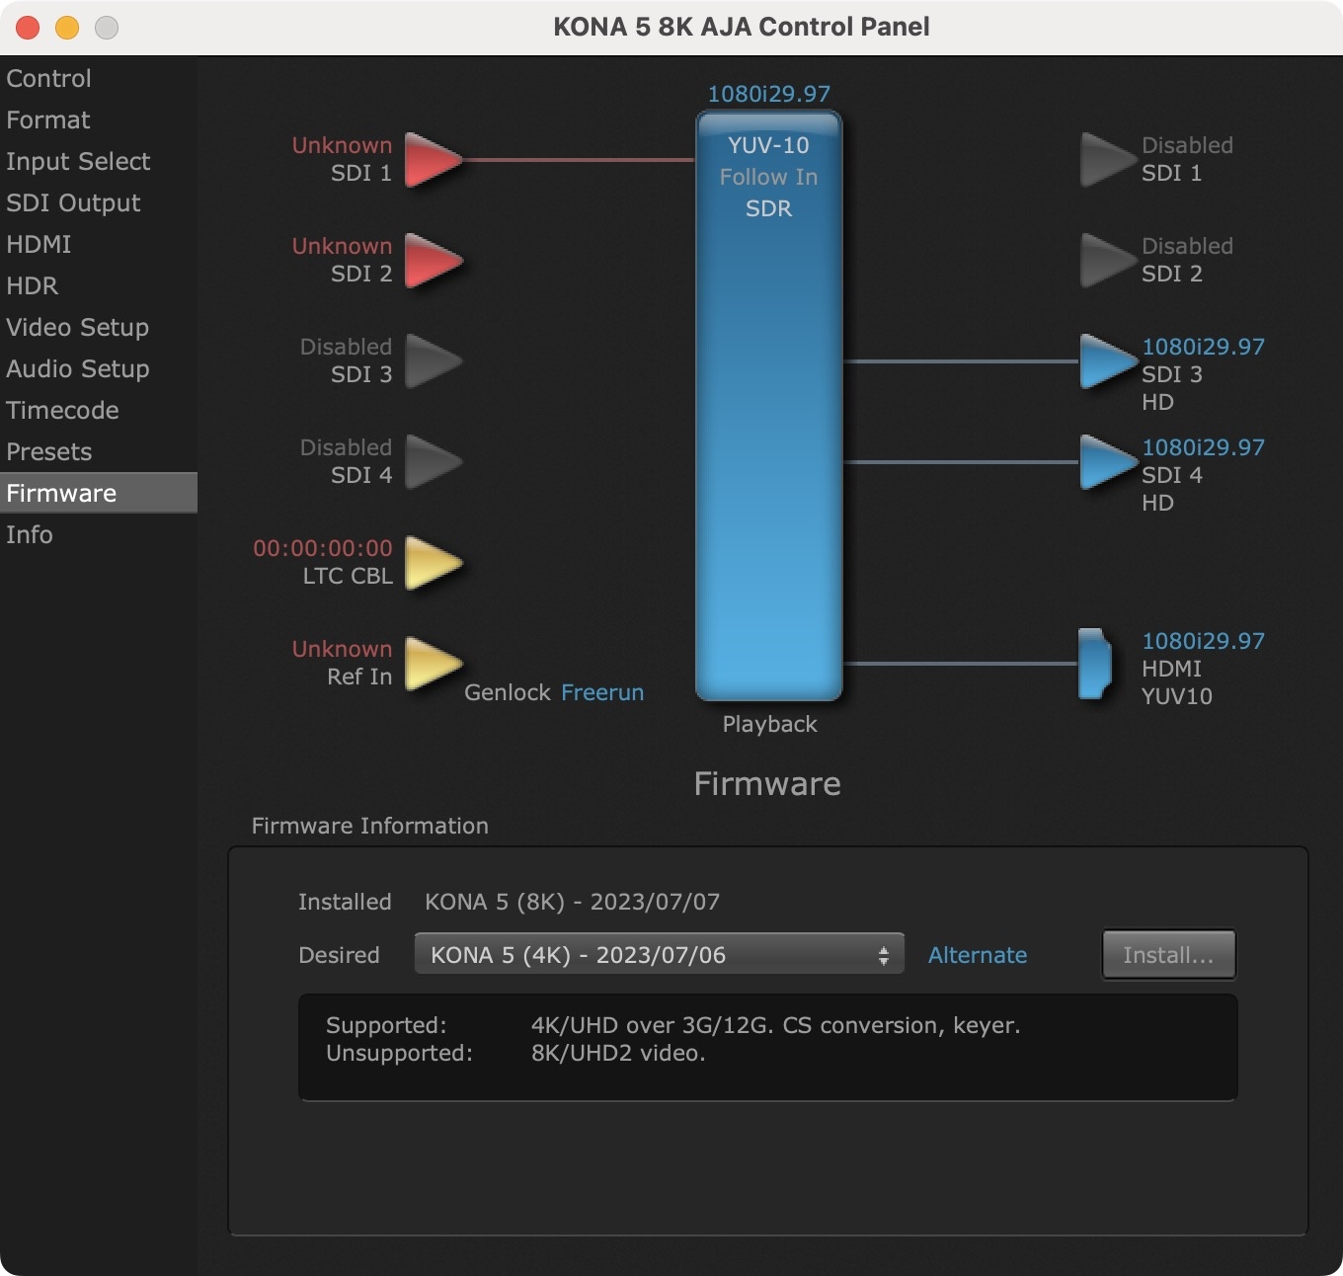Click the Install... button
This screenshot has width=1343, height=1276.
[1168, 954]
